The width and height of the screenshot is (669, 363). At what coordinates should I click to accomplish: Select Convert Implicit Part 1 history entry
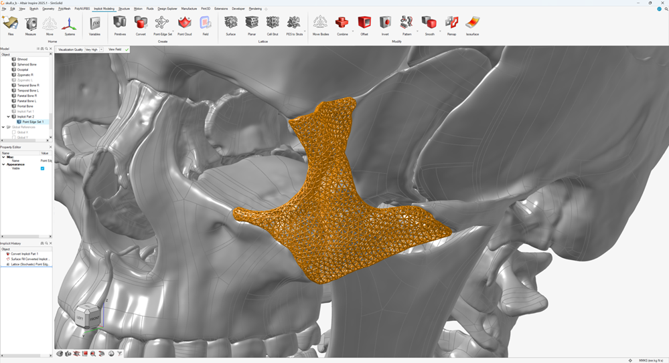(24, 254)
